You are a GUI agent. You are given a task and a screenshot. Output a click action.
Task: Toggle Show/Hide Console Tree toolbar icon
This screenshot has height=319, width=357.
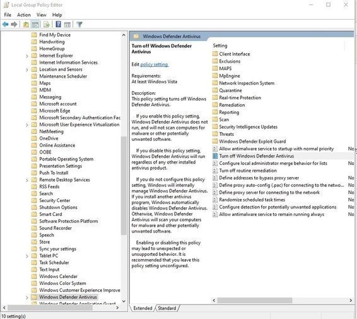(x=35, y=24)
